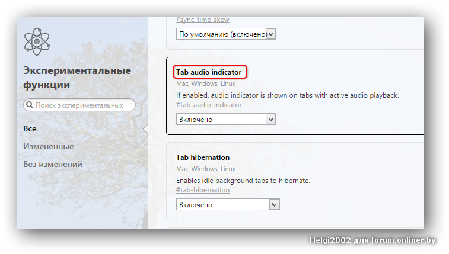Image resolution: width=449 pixels, height=254 pixels.
Task: Switch to the Измененные filter
Action: coord(49,147)
